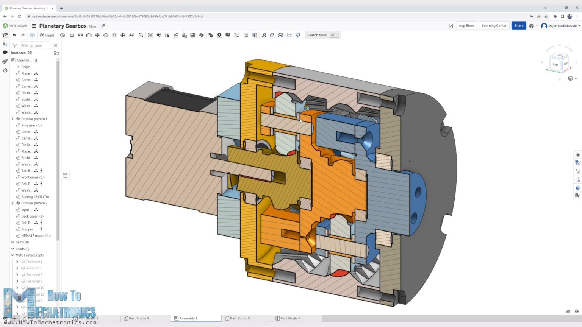
Task: Open the comments panel from the left sidebar
Action: [x=5, y=53]
